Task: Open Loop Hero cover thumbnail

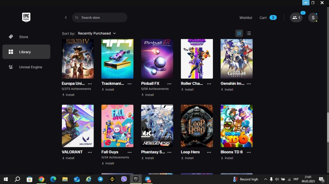Action: point(197,126)
